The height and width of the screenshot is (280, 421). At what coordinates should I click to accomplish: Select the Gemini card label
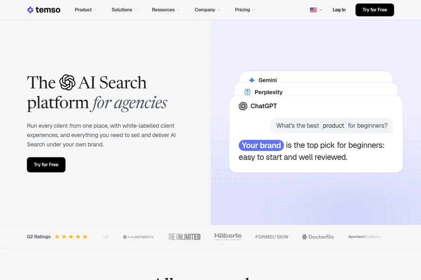click(268, 80)
